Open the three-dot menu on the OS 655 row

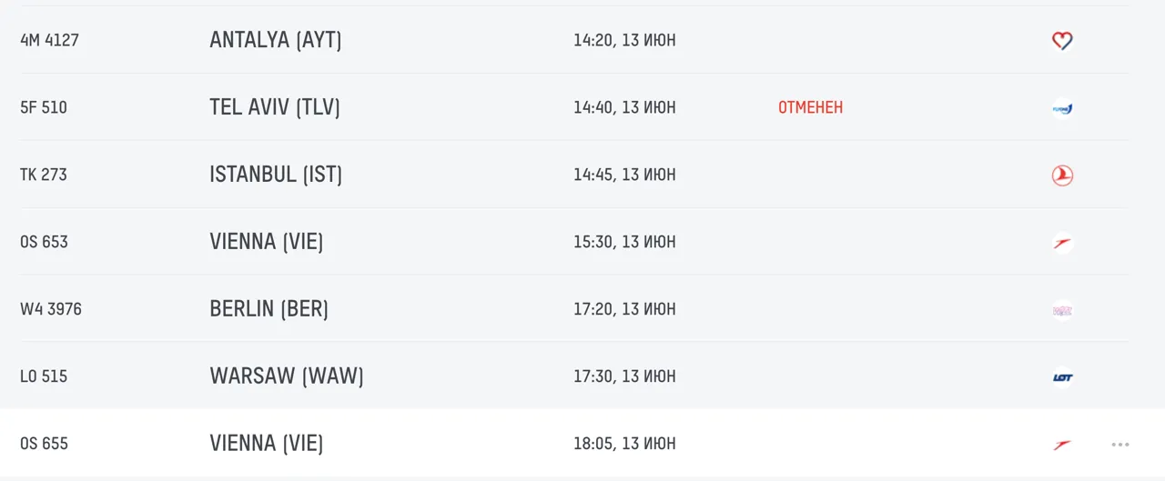click(1120, 445)
